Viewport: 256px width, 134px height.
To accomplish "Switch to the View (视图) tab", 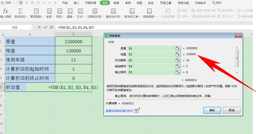I will [139, 3].
